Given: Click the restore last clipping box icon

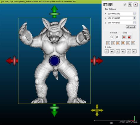Looking at the screenshot, I should 125,4.
